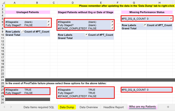The height and width of the screenshot is (111, 175).
Task: Switch to the Data Dump sheet tab
Action: [67, 107]
